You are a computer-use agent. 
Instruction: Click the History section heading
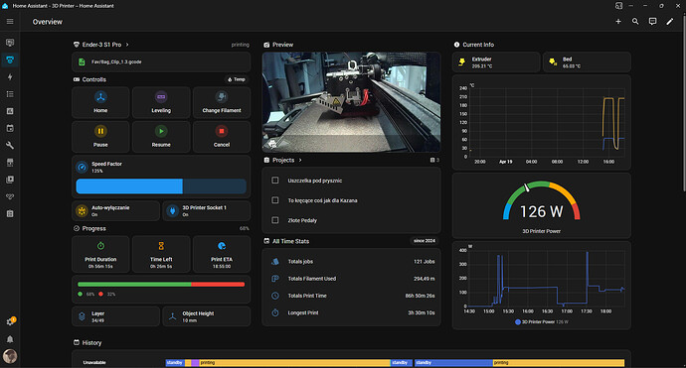tap(91, 343)
